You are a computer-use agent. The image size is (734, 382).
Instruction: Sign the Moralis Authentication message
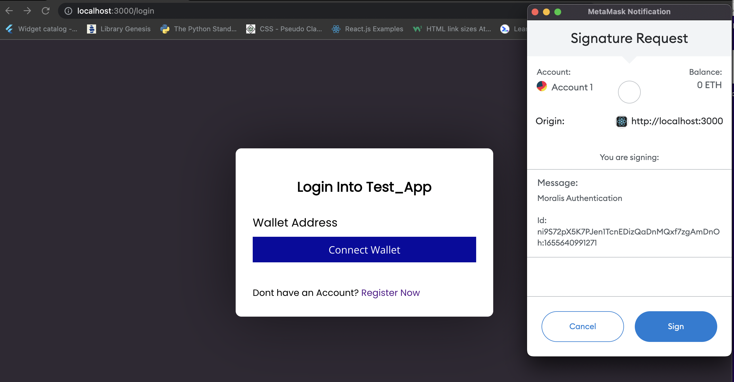676,327
